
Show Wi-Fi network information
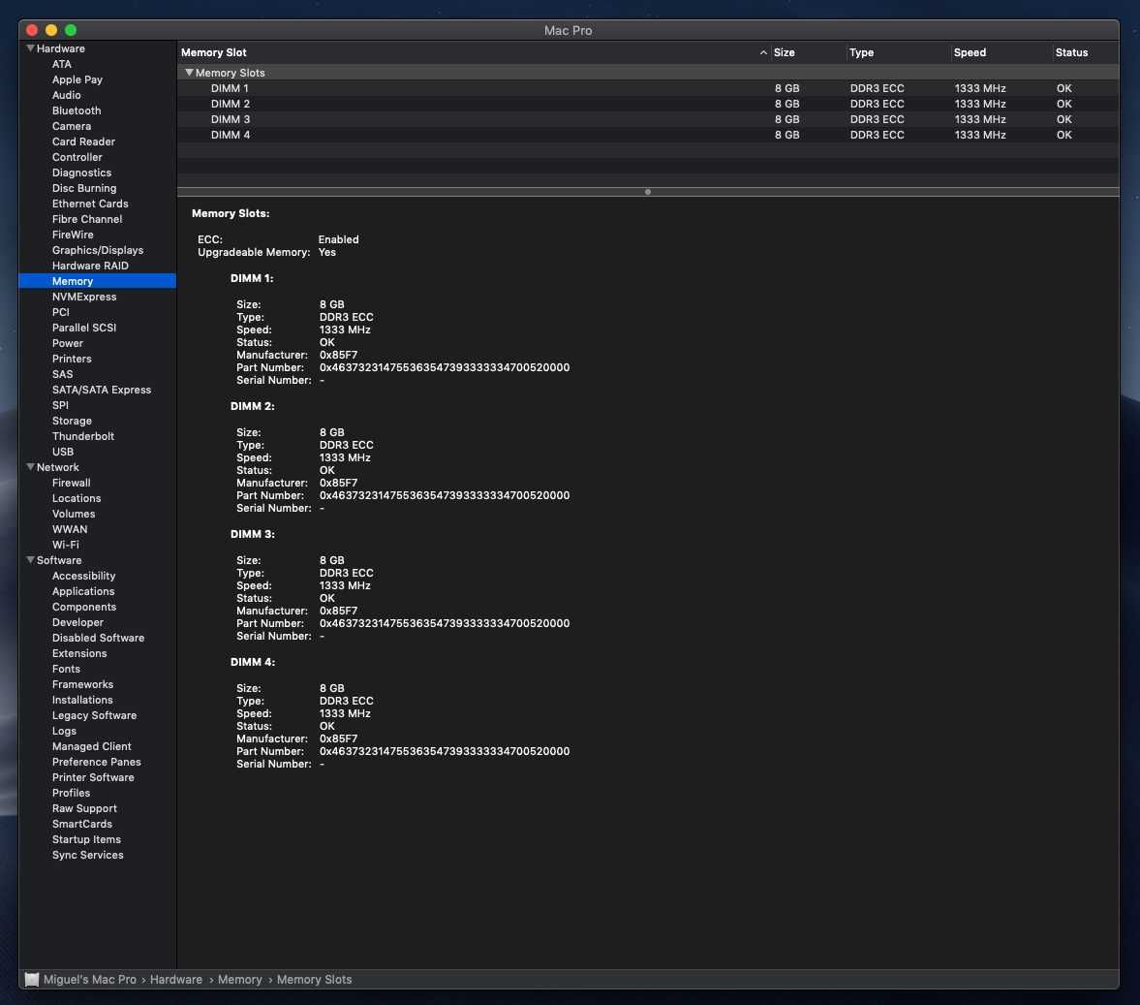click(x=66, y=545)
